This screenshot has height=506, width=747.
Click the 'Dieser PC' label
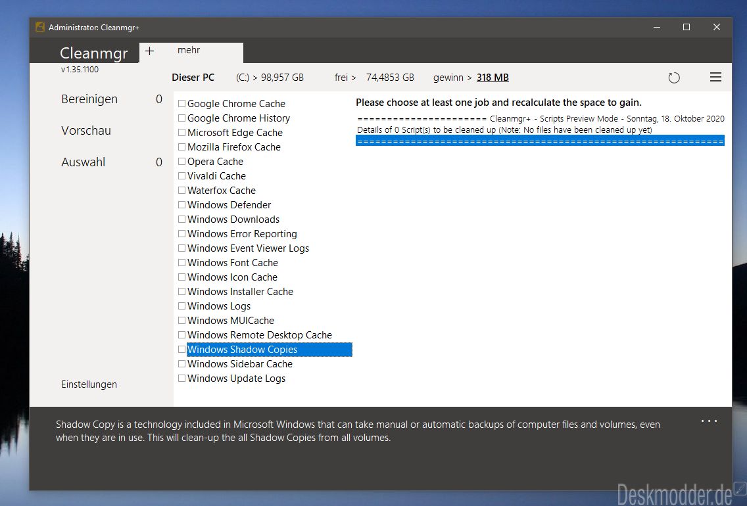[193, 77]
